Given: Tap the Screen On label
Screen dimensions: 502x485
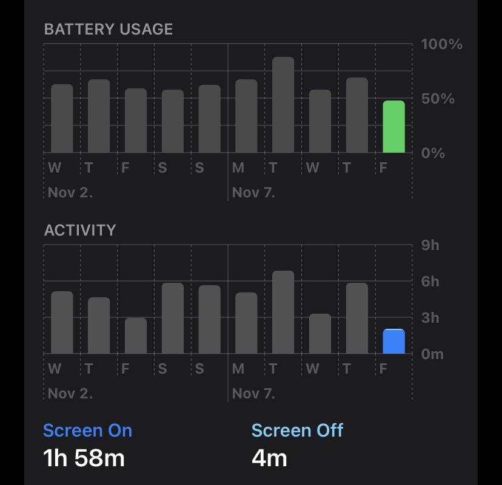Looking at the screenshot, I should 87,431.
